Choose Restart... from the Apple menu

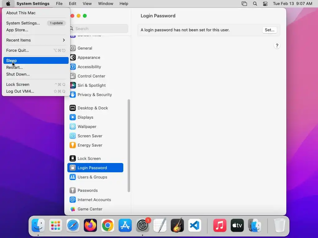tap(36, 67)
